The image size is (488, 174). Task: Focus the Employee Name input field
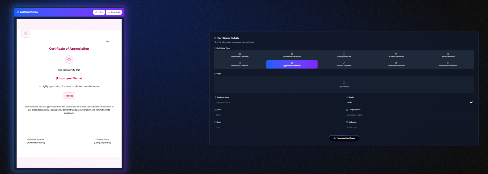pos(277,103)
